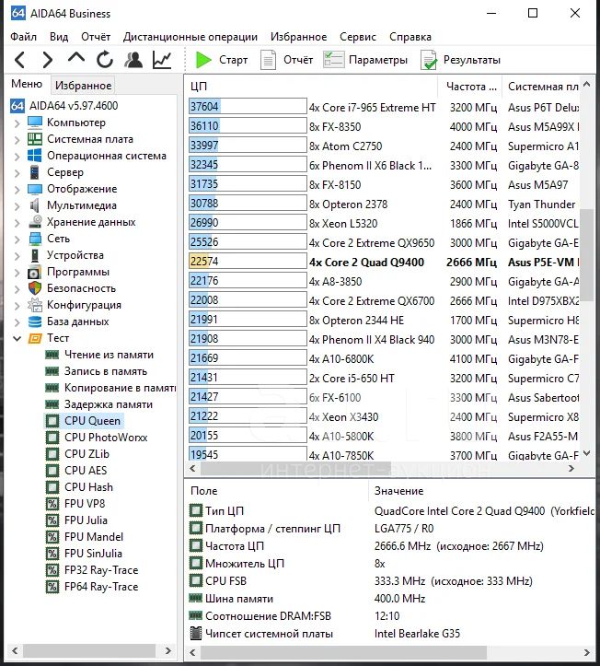Go back with the left arrow toolbar icon
This screenshot has width=600, height=666.
(x=19, y=60)
